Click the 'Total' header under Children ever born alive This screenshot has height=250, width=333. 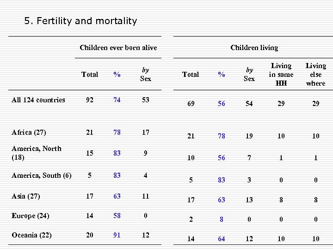[x=89, y=74]
